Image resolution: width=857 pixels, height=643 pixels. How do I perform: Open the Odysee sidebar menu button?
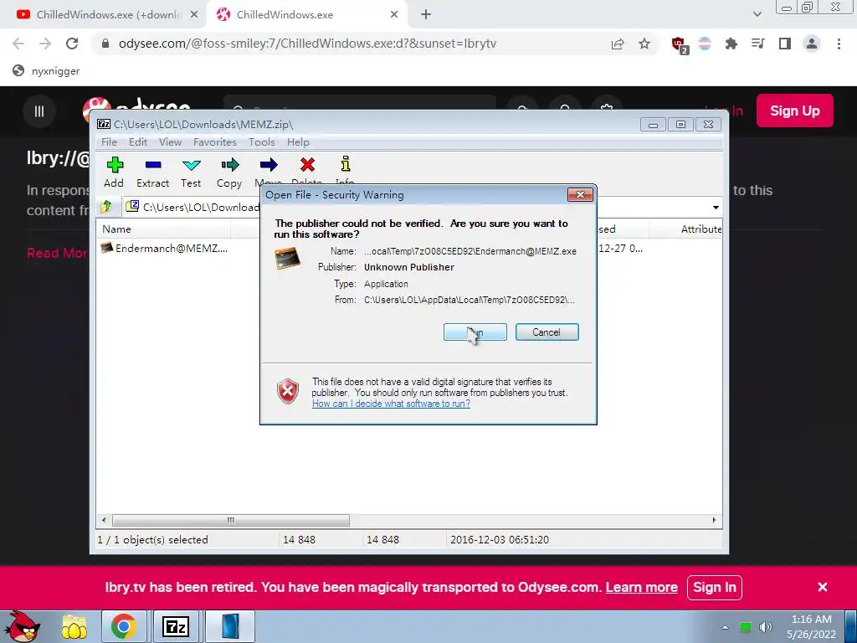(x=39, y=111)
